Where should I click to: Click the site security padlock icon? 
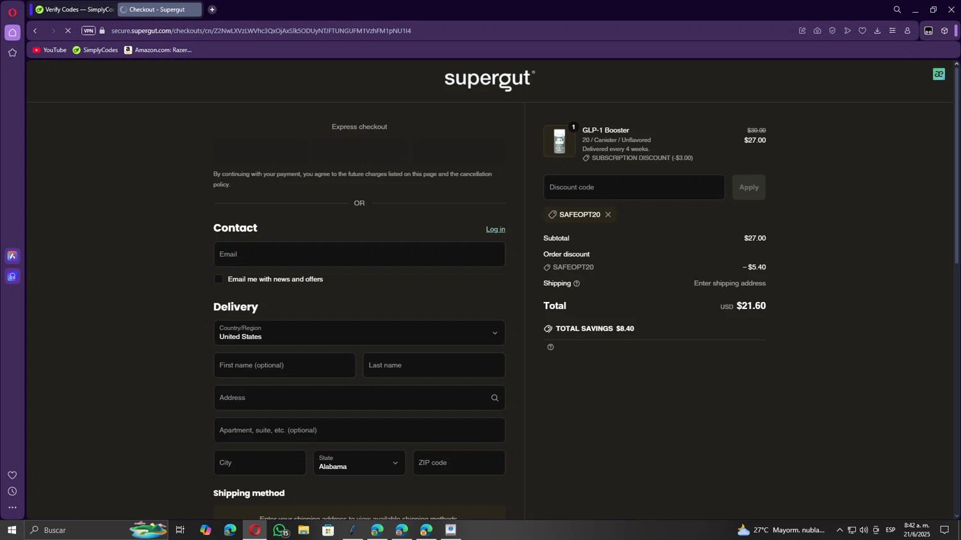coord(103,31)
